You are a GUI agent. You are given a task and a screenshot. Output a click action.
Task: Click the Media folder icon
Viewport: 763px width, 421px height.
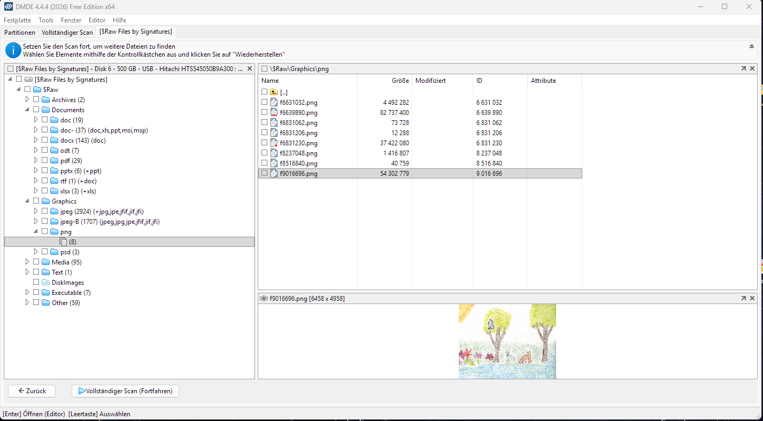pos(45,262)
